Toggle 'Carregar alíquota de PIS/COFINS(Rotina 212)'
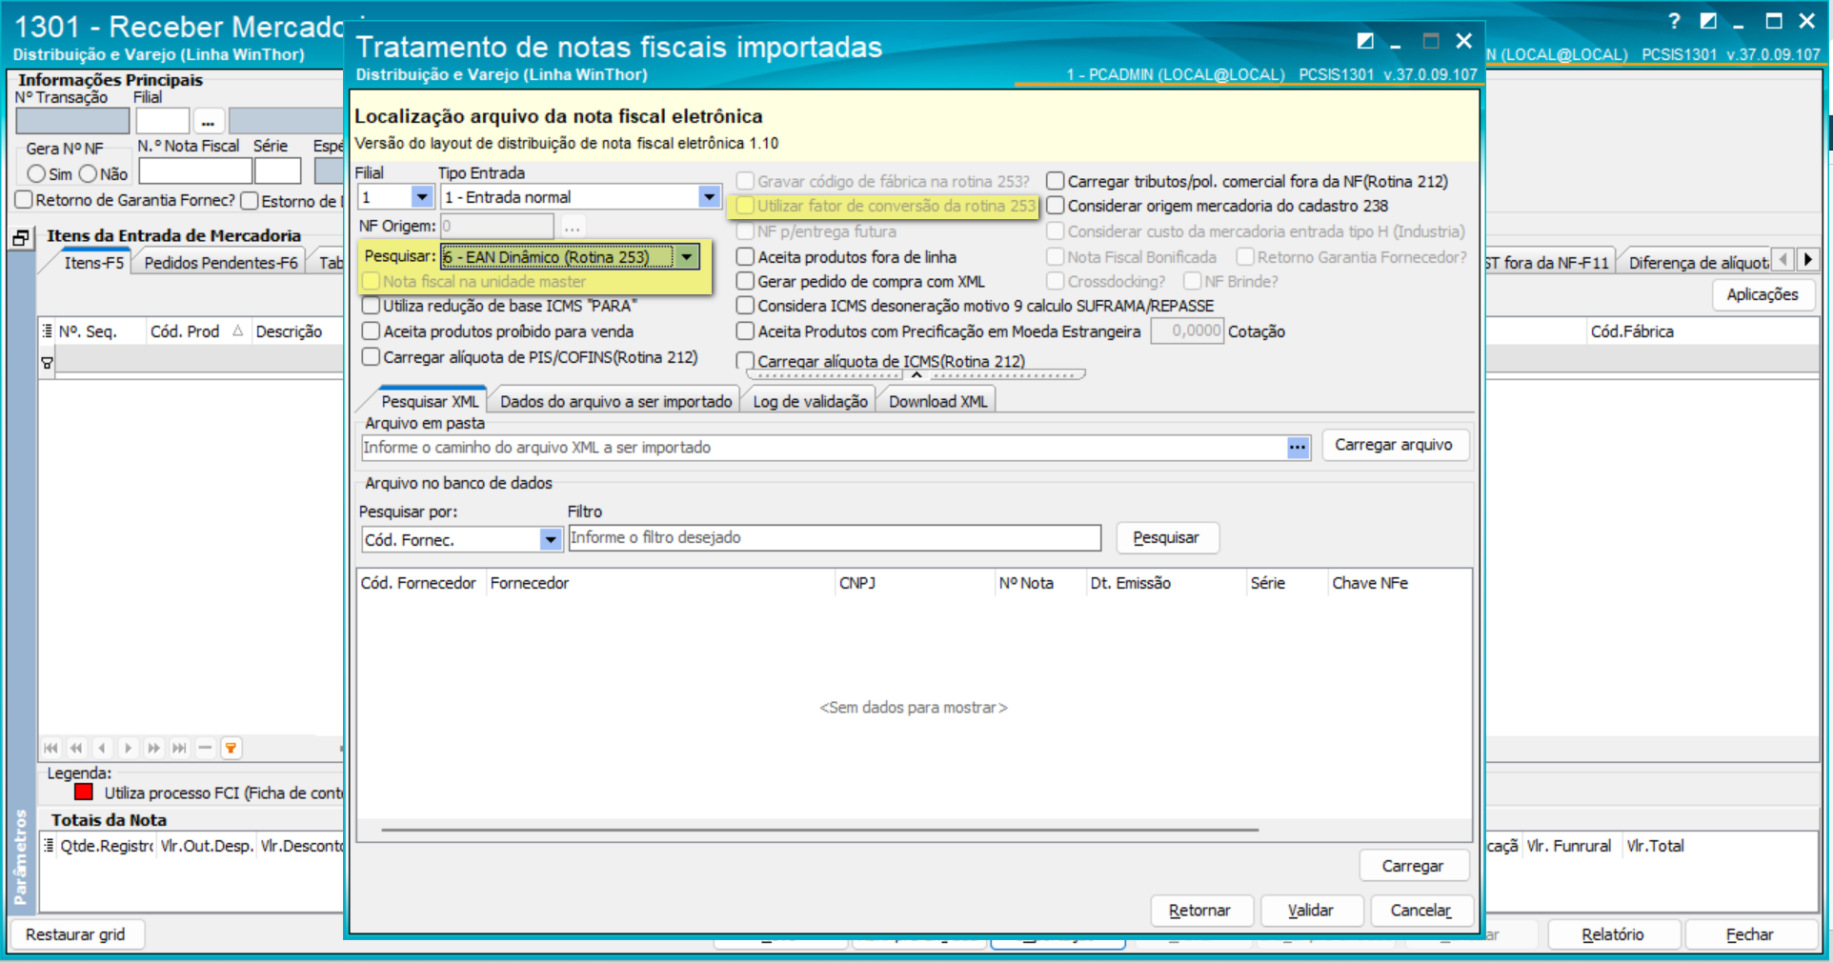Screen dimensions: 1833x963 tap(371, 357)
